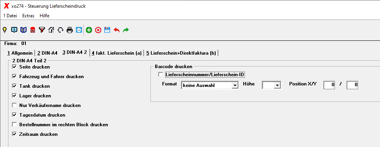Enable Lieferscheinnummer/Lieferschein-ID barcode checkbox
Image resolution: width=380 pixels, height=147 pixels.
[x=161, y=75]
